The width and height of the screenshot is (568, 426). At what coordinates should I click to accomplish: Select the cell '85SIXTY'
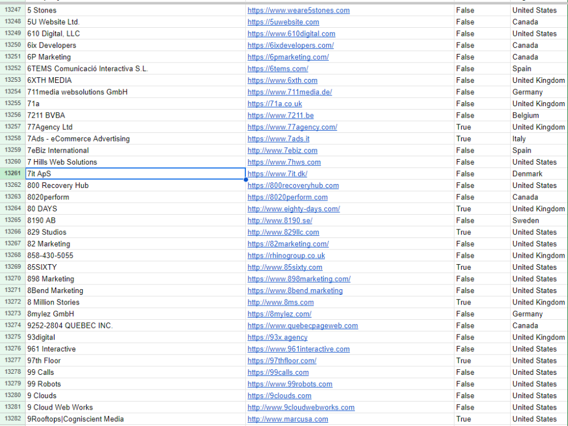[136, 268]
